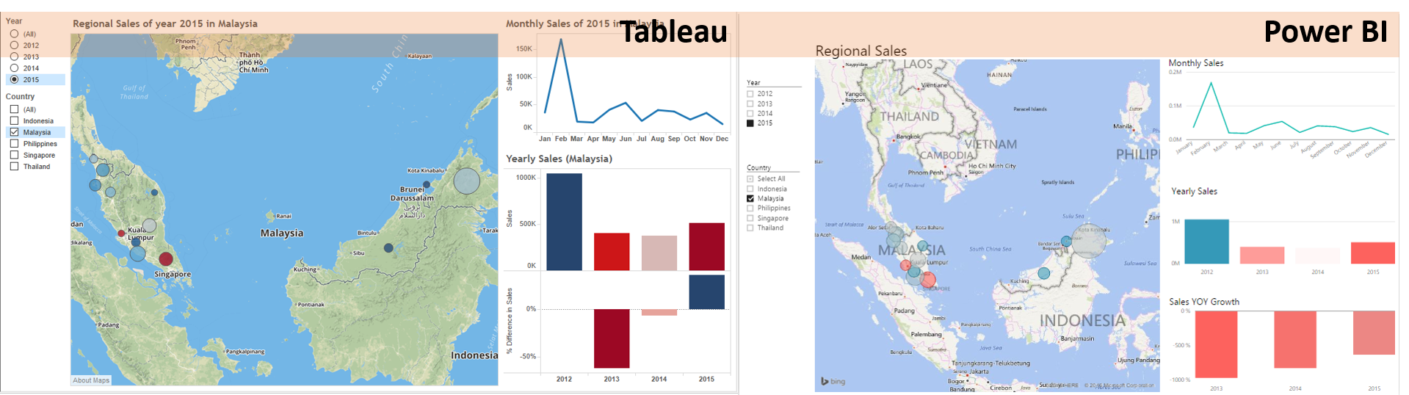The height and width of the screenshot is (395, 1409).
Task: Select the 2013 radio button in Tableau
Action: point(14,57)
